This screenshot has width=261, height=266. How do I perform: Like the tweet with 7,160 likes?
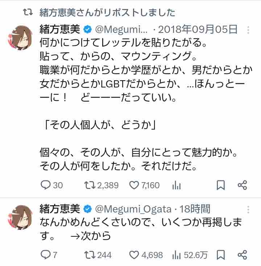[x=134, y=185]
